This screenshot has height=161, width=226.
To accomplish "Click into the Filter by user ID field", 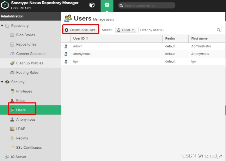I will point(180,30).
